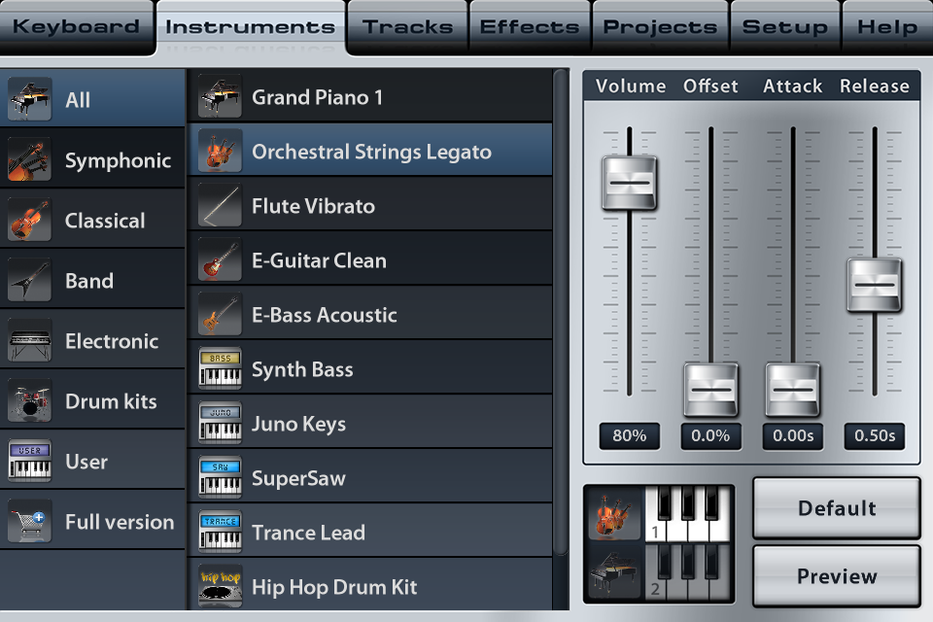Select the Electronic category label
The image size is (933, 622).
[x=112, y=341]
